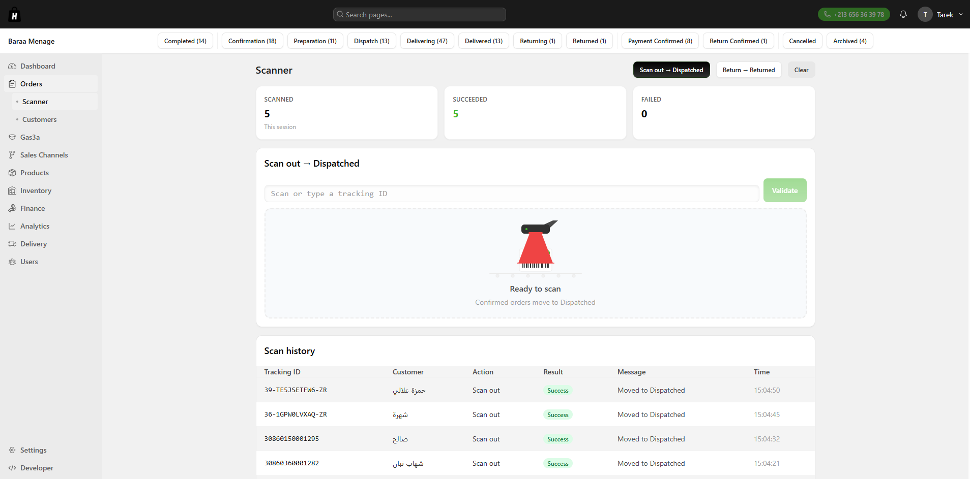Click the Settings gear icon
The image size is (970, 479).
pos(12,450)
